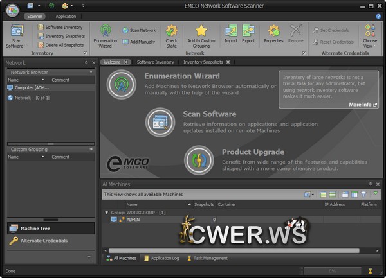This screenshot has height=278, width=386.
Task: Click the Delete All Snapshots button
Action: [x=64, y=44]
